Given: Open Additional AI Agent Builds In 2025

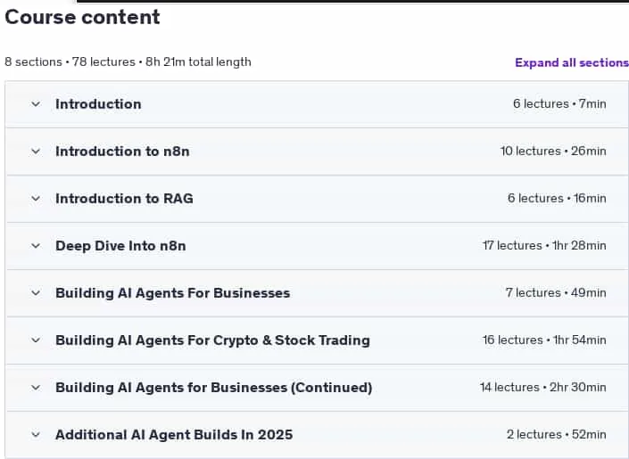Looking at the screenshot, I should (174, 435).
